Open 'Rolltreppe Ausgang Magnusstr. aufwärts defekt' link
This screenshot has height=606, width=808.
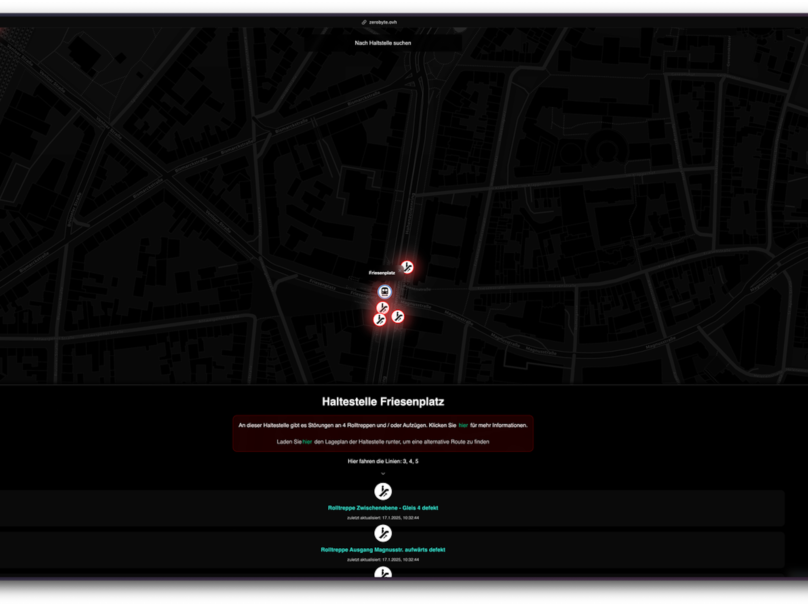pos(383,550)
